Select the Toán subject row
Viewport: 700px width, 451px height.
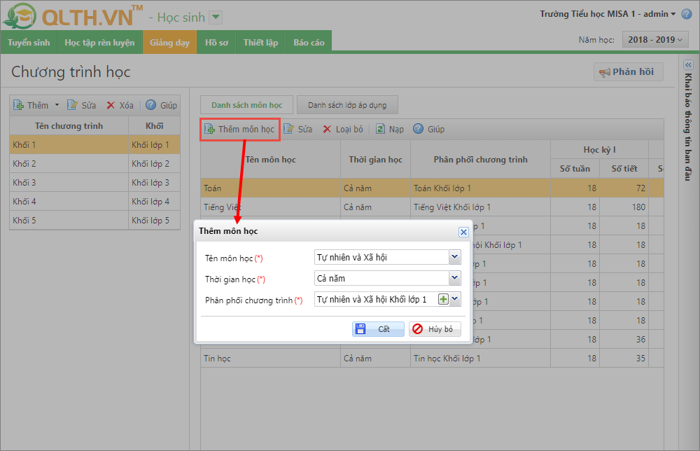pos(432,188)
